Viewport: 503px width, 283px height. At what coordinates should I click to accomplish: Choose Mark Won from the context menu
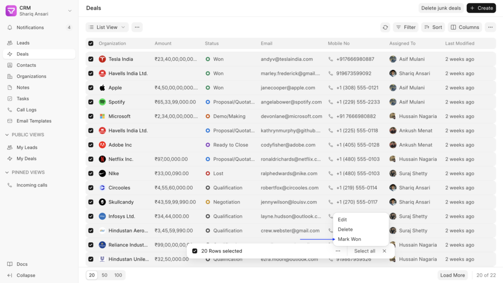point(349,239)
